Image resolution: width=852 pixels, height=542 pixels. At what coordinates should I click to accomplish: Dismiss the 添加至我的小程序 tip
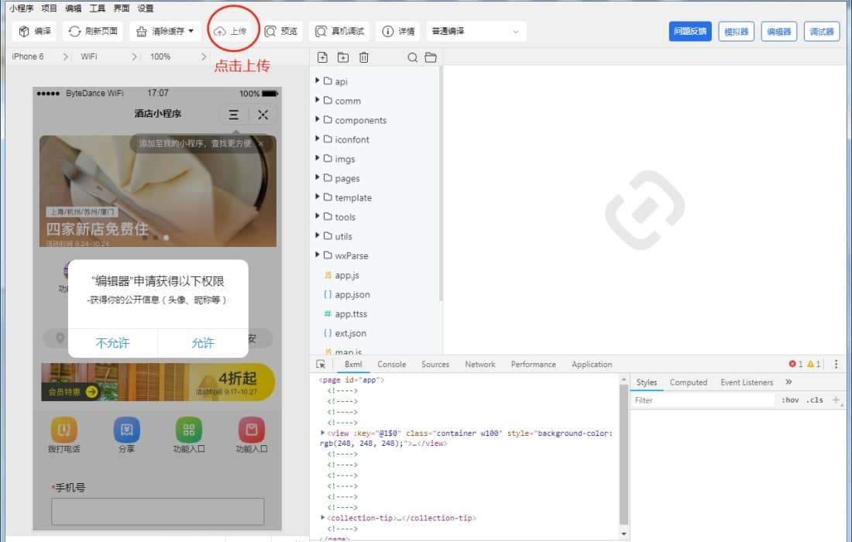[261, 143]
